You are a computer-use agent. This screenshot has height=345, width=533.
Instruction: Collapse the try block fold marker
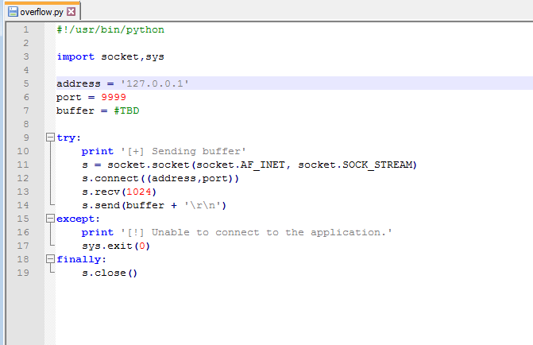coord(50,138)
